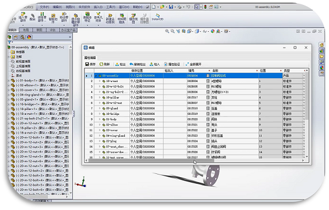Click the 参考几何体 toolbar icon
This screenshot has height=210, width=329.
(x=98, y=17)
